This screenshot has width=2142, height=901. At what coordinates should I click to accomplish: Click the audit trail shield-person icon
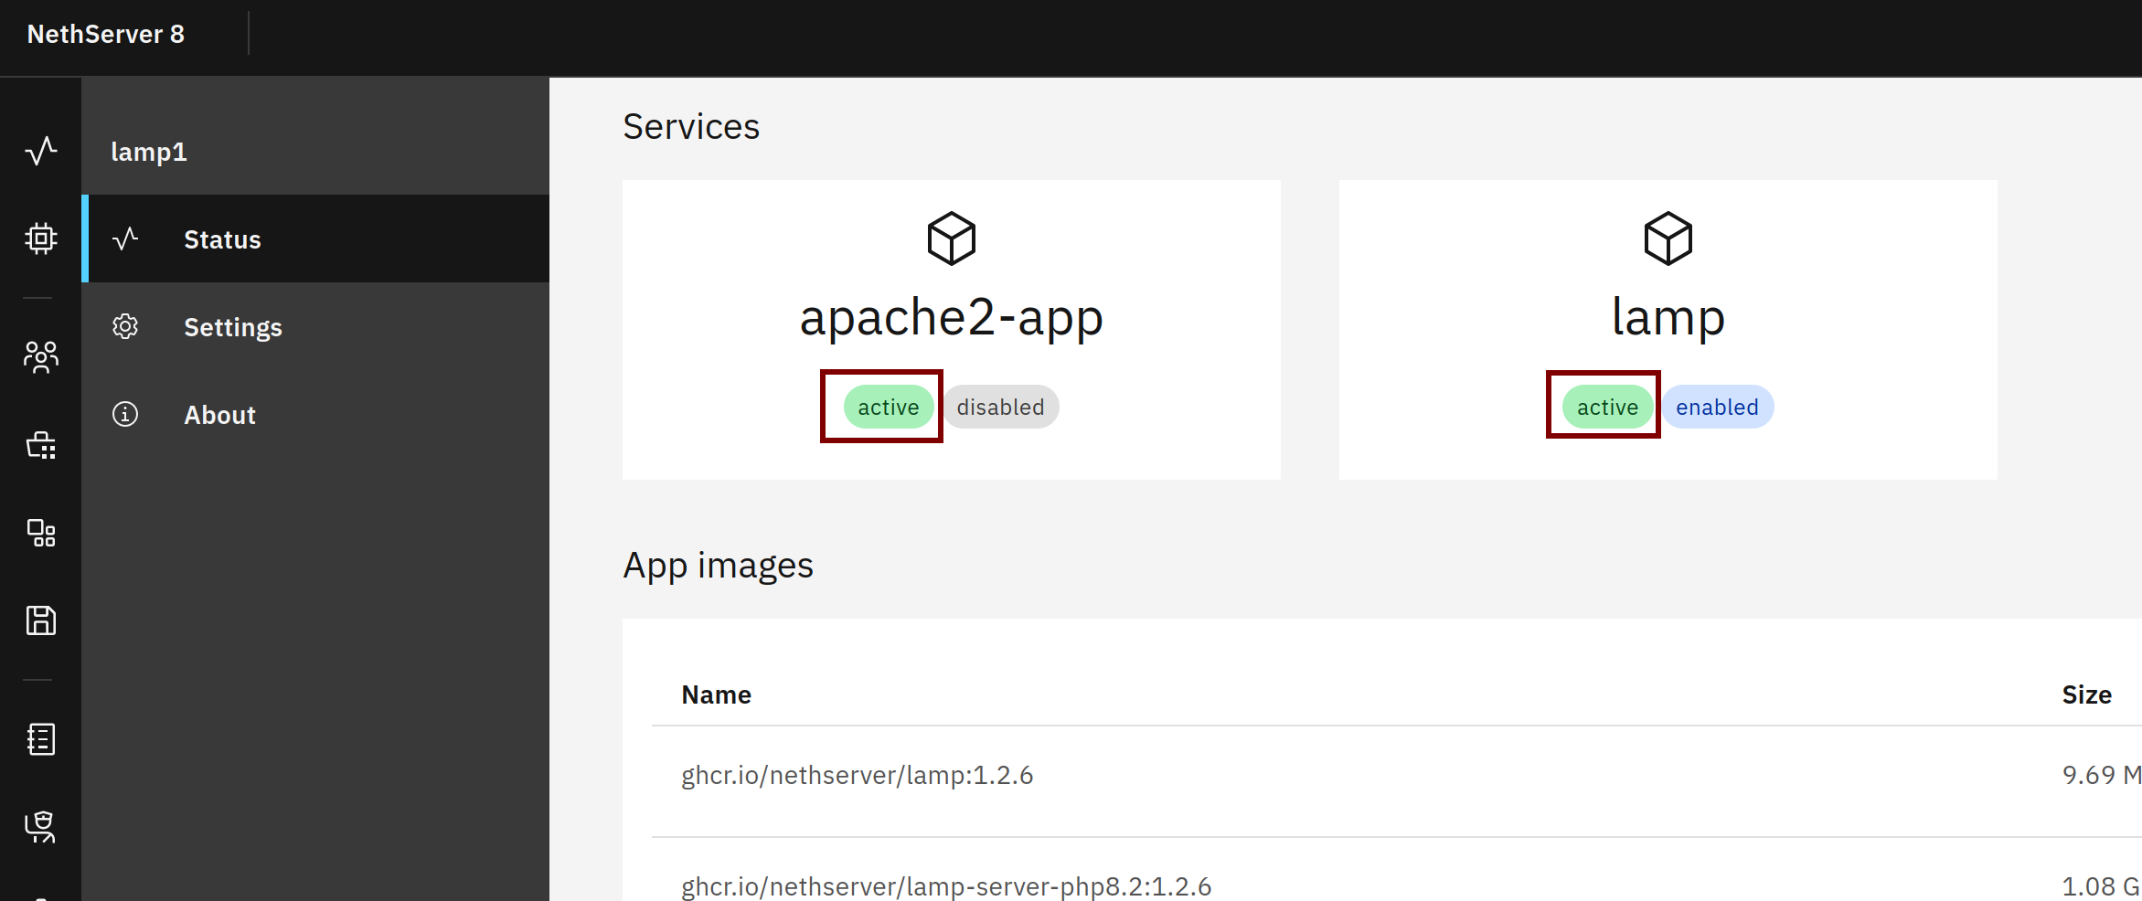(x=40, y=826)
